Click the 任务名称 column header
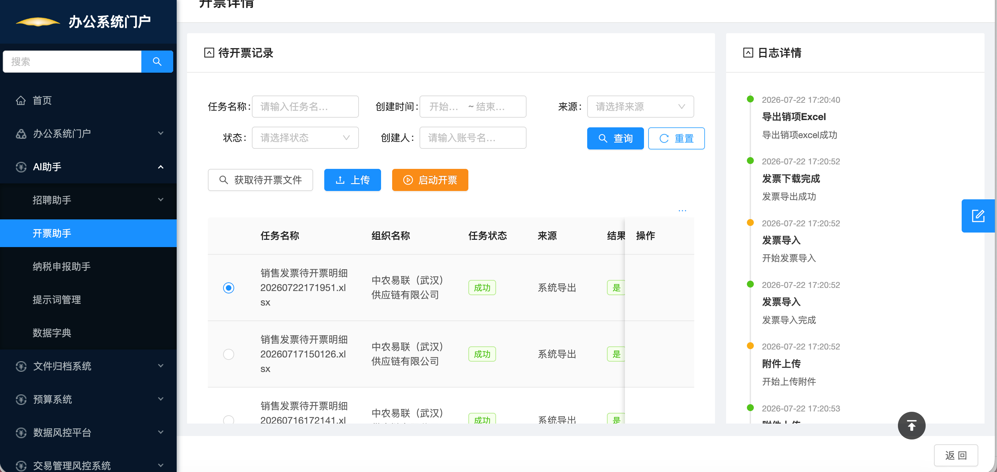 [280, 236]
